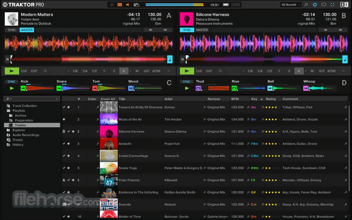This screenshot has height=220, width=352.
Task: Toggle SYNC on Remix Deck D
Action: point(186,82)
